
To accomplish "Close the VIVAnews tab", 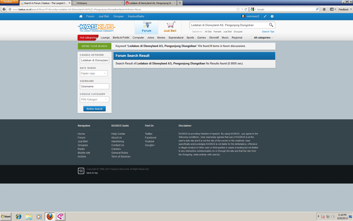I will point(122,3).
